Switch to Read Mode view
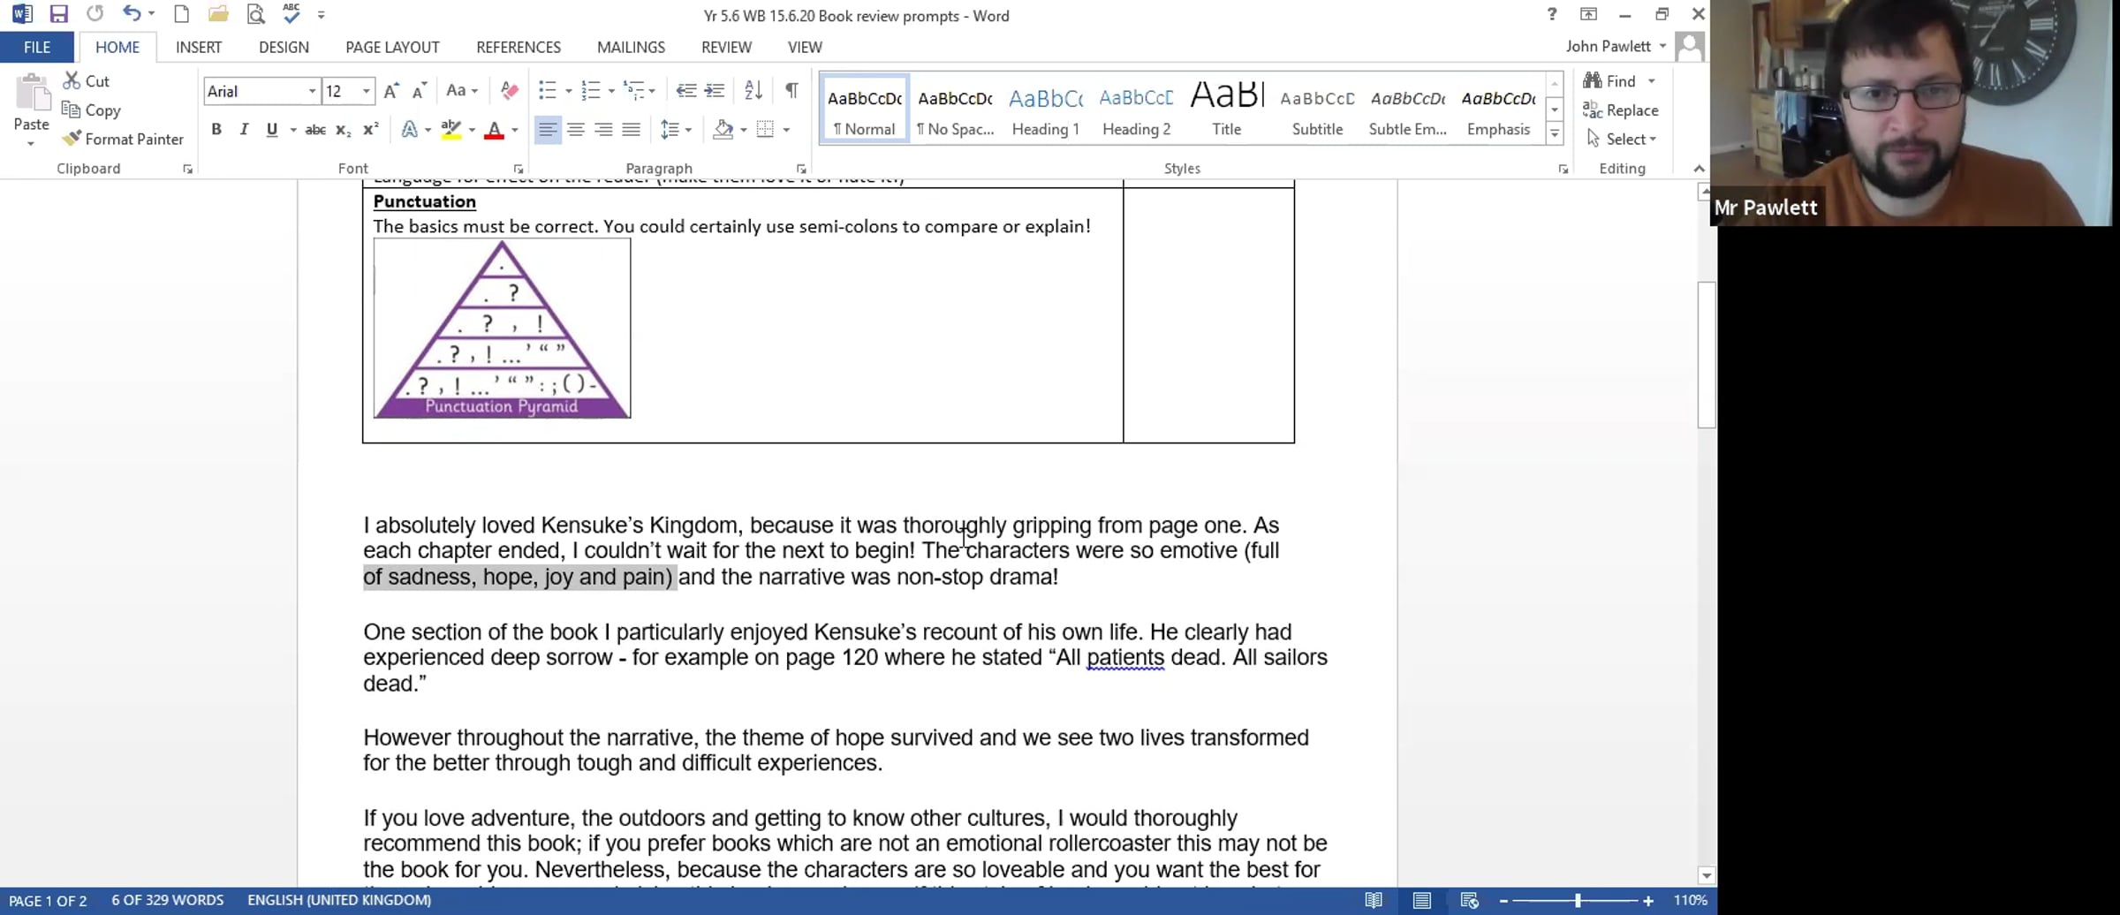The height and width of the screenshot is (915, 2120). 1374,901
